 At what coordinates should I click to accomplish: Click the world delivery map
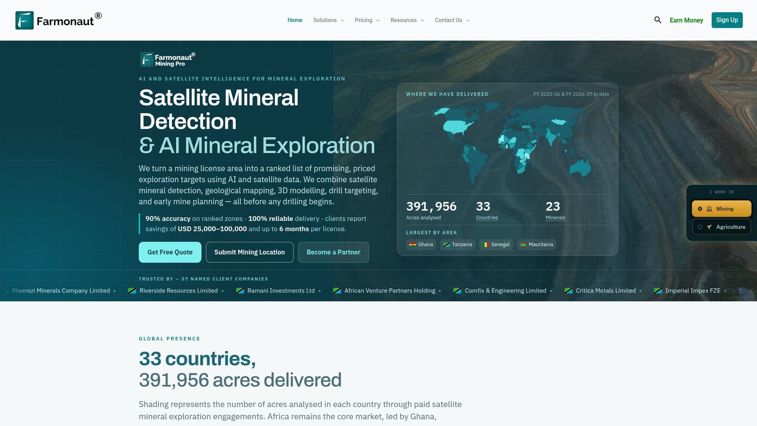507,144
